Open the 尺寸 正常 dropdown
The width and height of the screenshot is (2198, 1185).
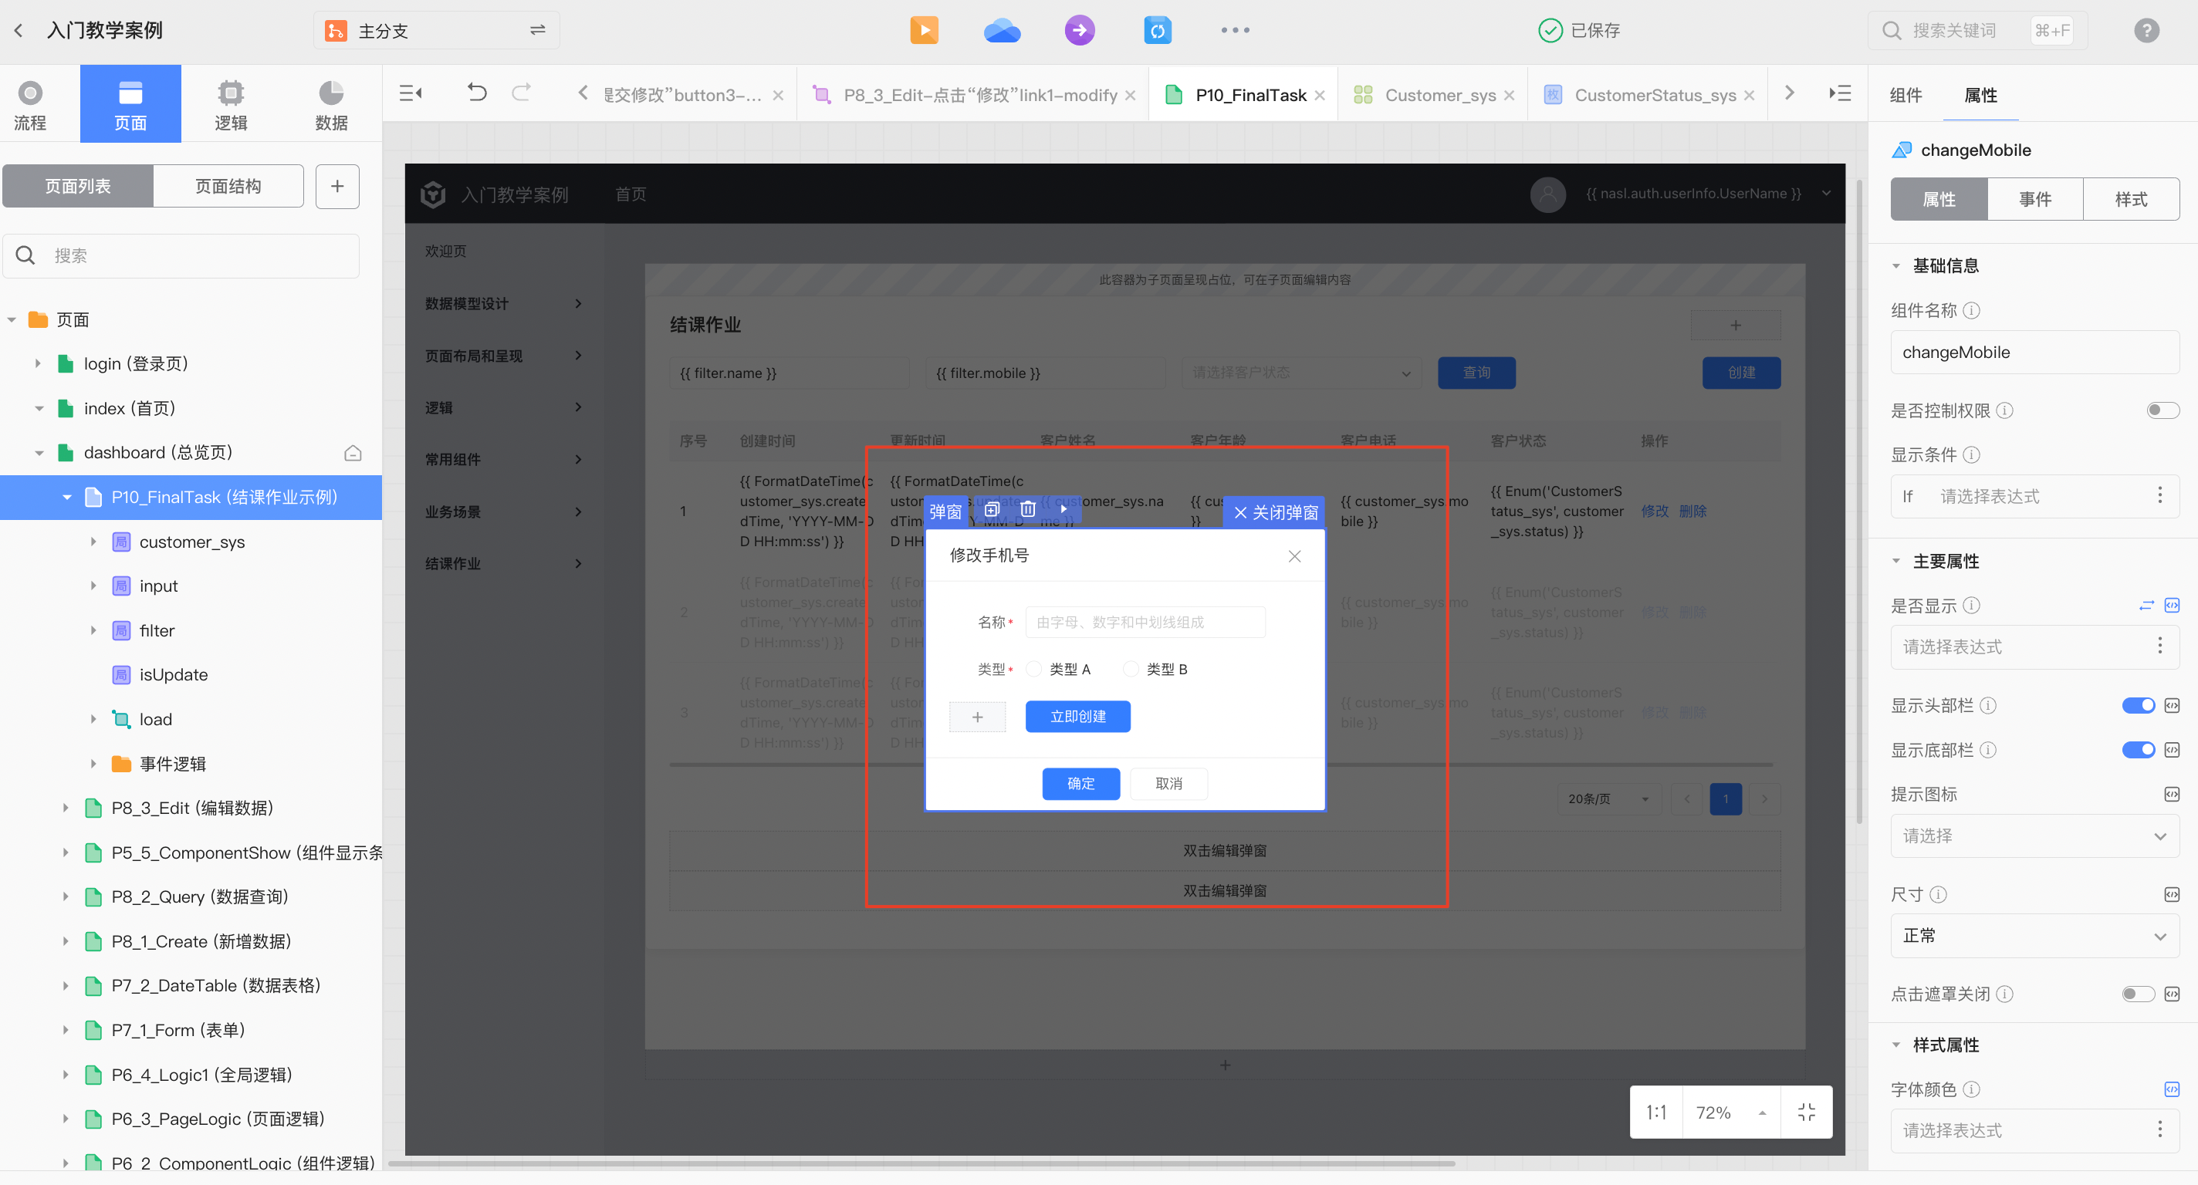click(2034, 936)
